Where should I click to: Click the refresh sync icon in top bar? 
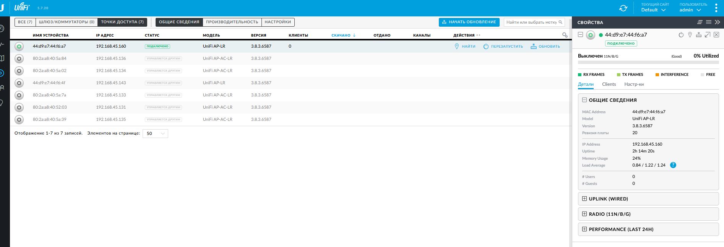click(623, 8)
